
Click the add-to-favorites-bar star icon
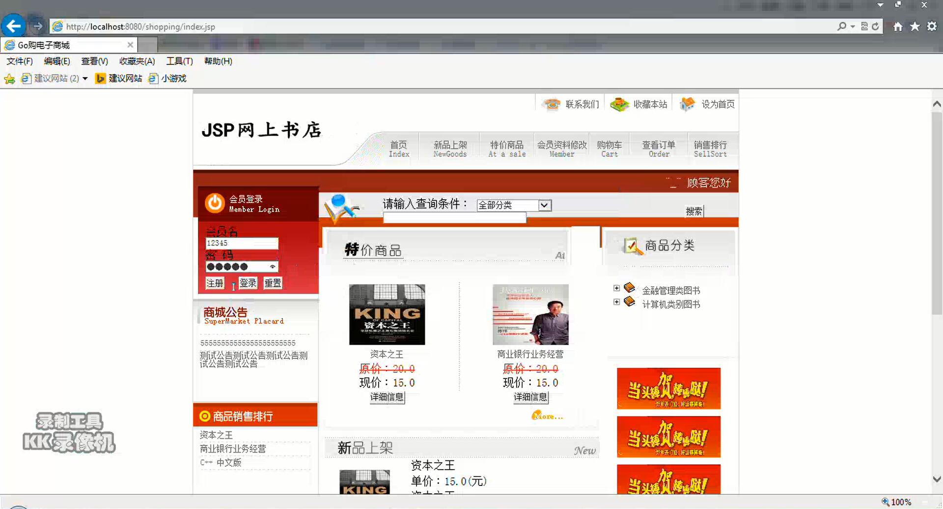pos(9,79)
